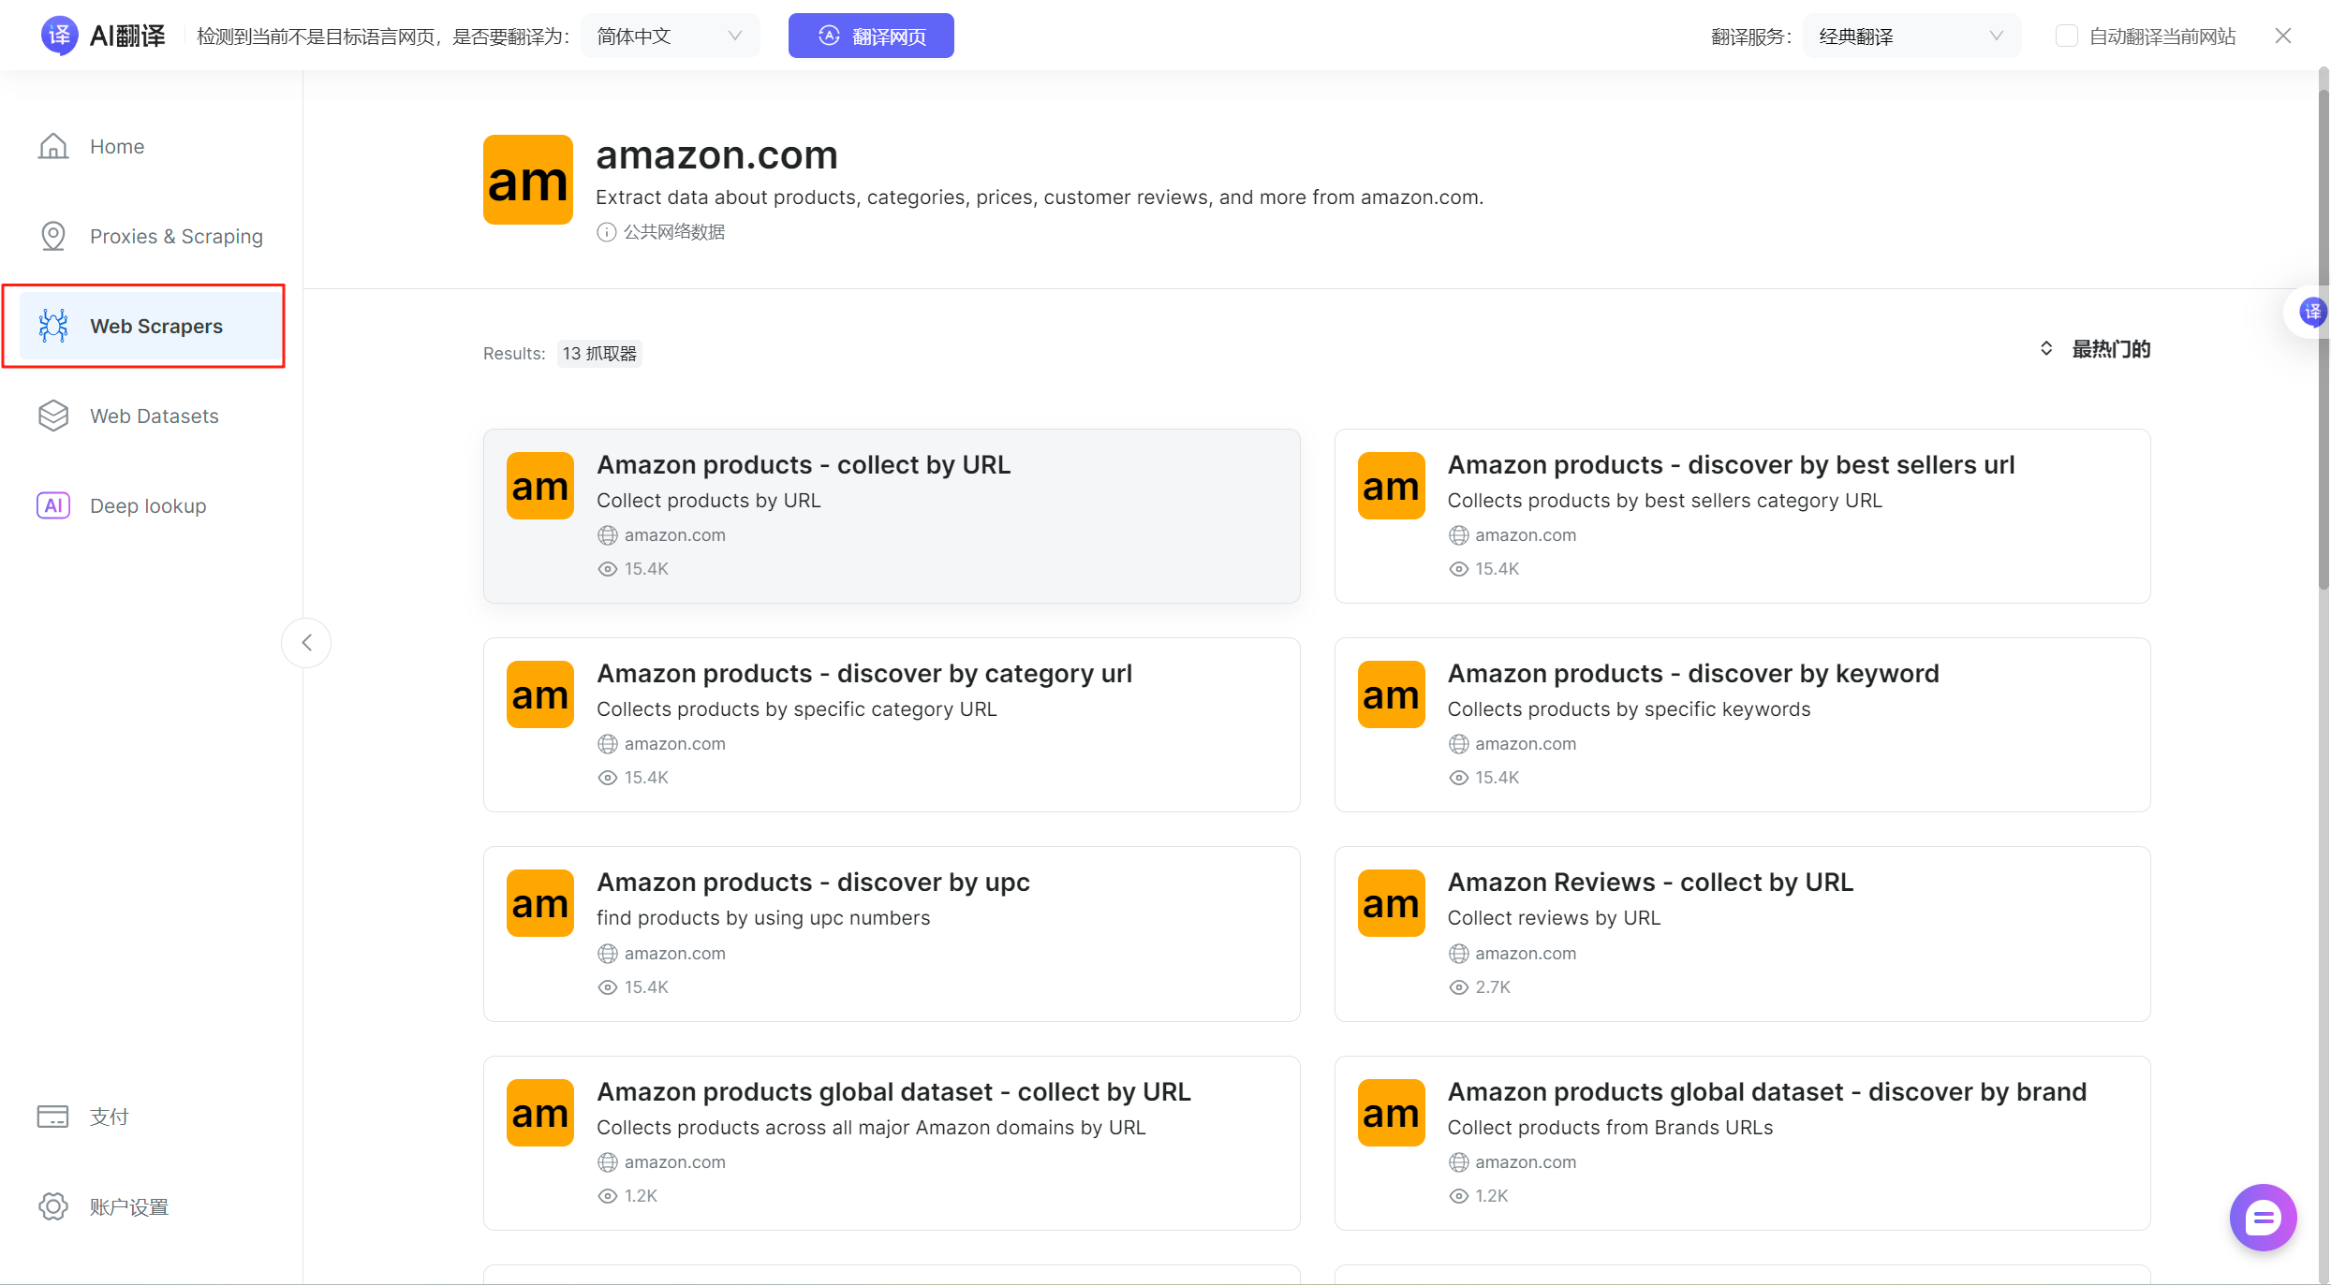Click the large amazon.com header logo
Image resolution: width=2331 pixels, height=1285 pixels.
pyautogui.click(x=528, y=180)
